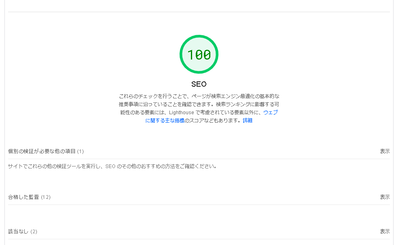This screenshot has width=398, height=245.
Task: Click 表示 for 個別の検証が必要な他の項目
Action: tap(385, 151)
